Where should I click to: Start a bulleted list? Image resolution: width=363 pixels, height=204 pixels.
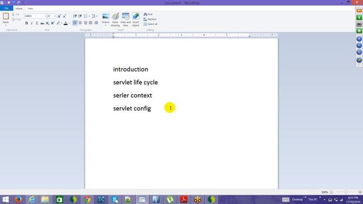point(86,16)
